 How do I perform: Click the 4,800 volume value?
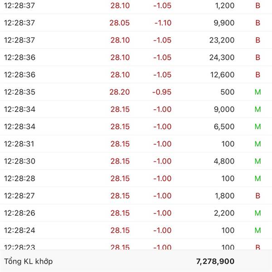[224, 161]
